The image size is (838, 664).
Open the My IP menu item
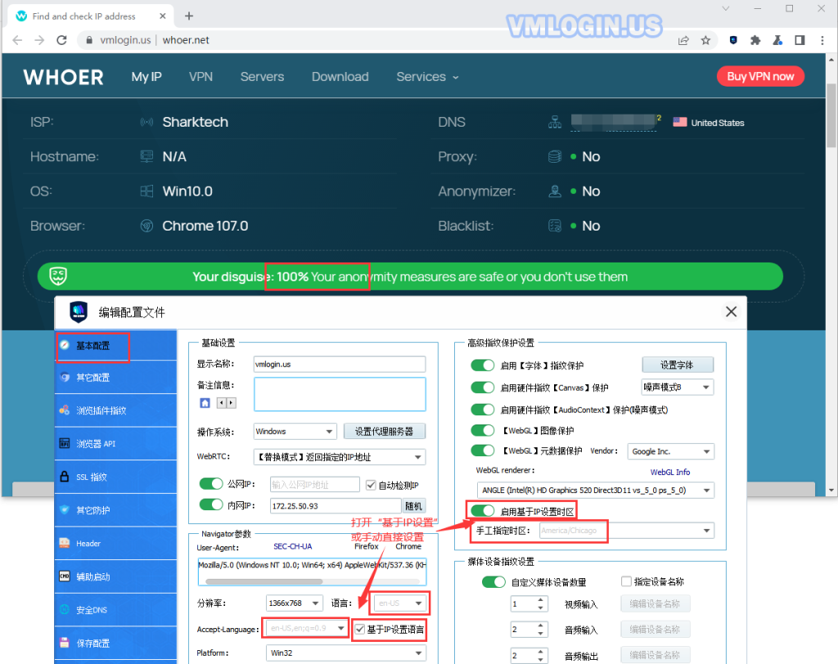(x=146, y=77)
